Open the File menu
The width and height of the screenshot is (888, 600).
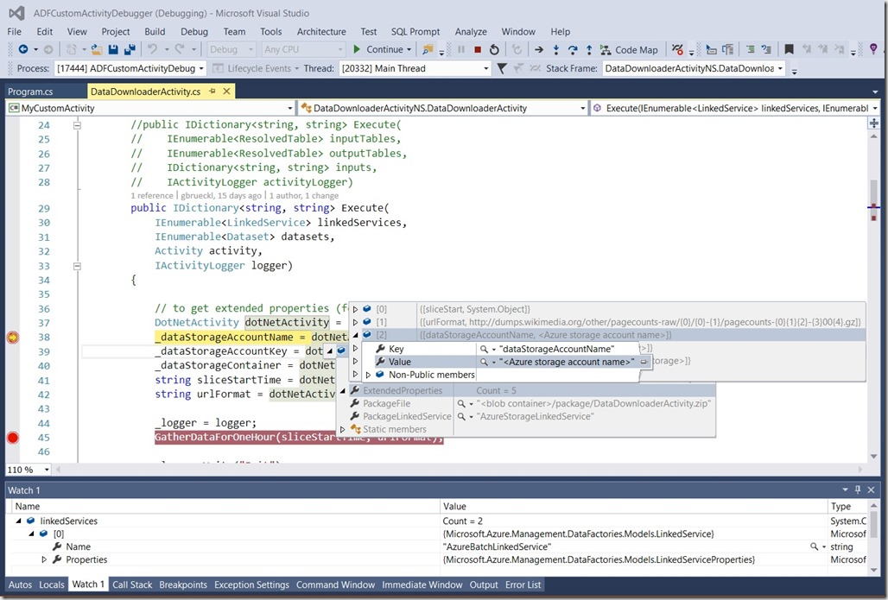14,32
